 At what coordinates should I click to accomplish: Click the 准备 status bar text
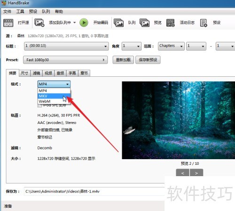8,206
